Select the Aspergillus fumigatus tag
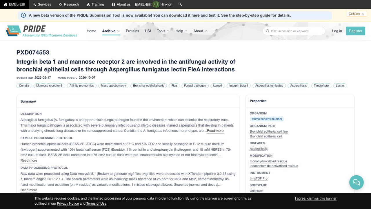This screenshot has height=209, width=371. click(269, 86)
